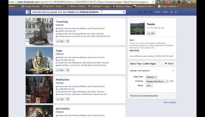This screenshot has width=205, height=117.
Task: Click Add next to Liked by
Action: coord(172,81)
